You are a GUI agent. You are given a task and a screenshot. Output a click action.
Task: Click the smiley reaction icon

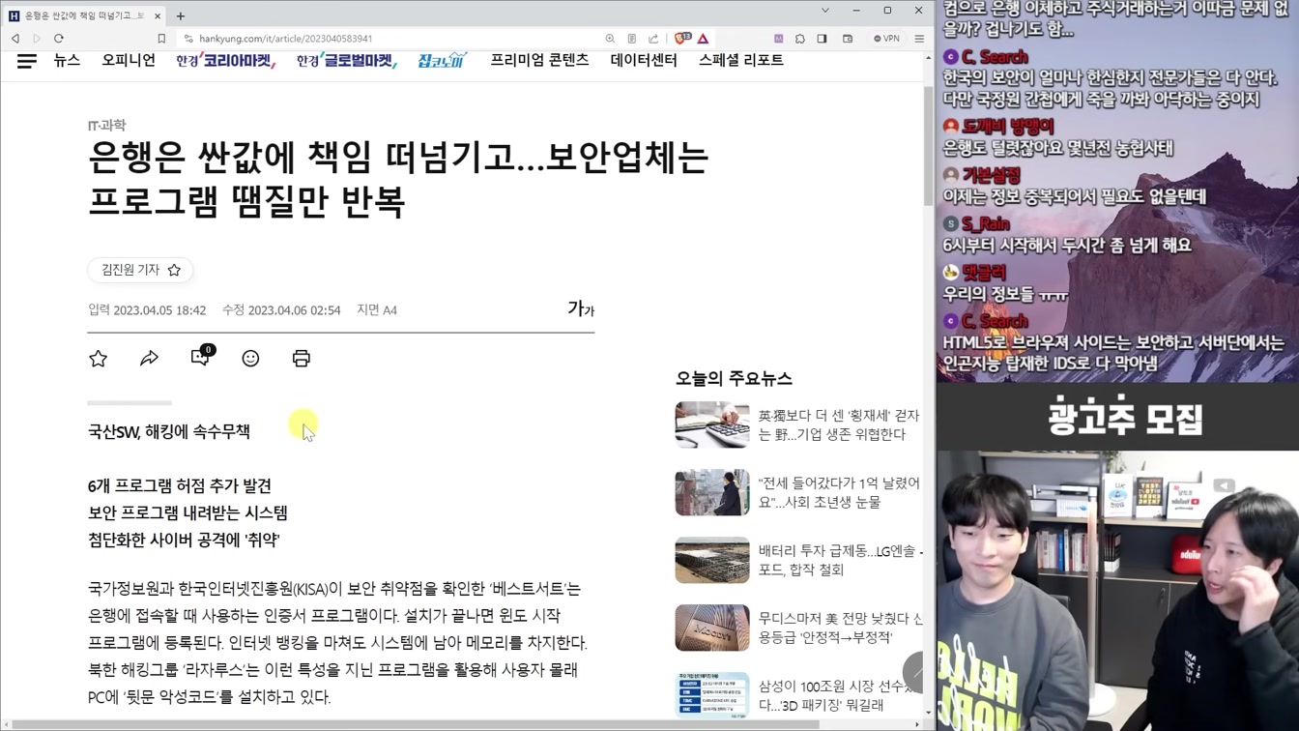(x=250, y=359)
